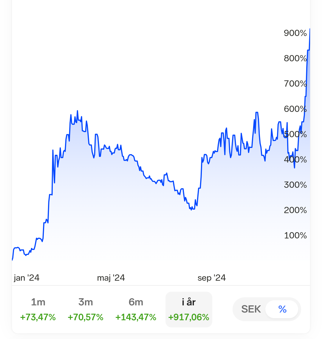Click the 400% axis label
Viewport: 322px width, 339px height.
[x=295, y=160]
